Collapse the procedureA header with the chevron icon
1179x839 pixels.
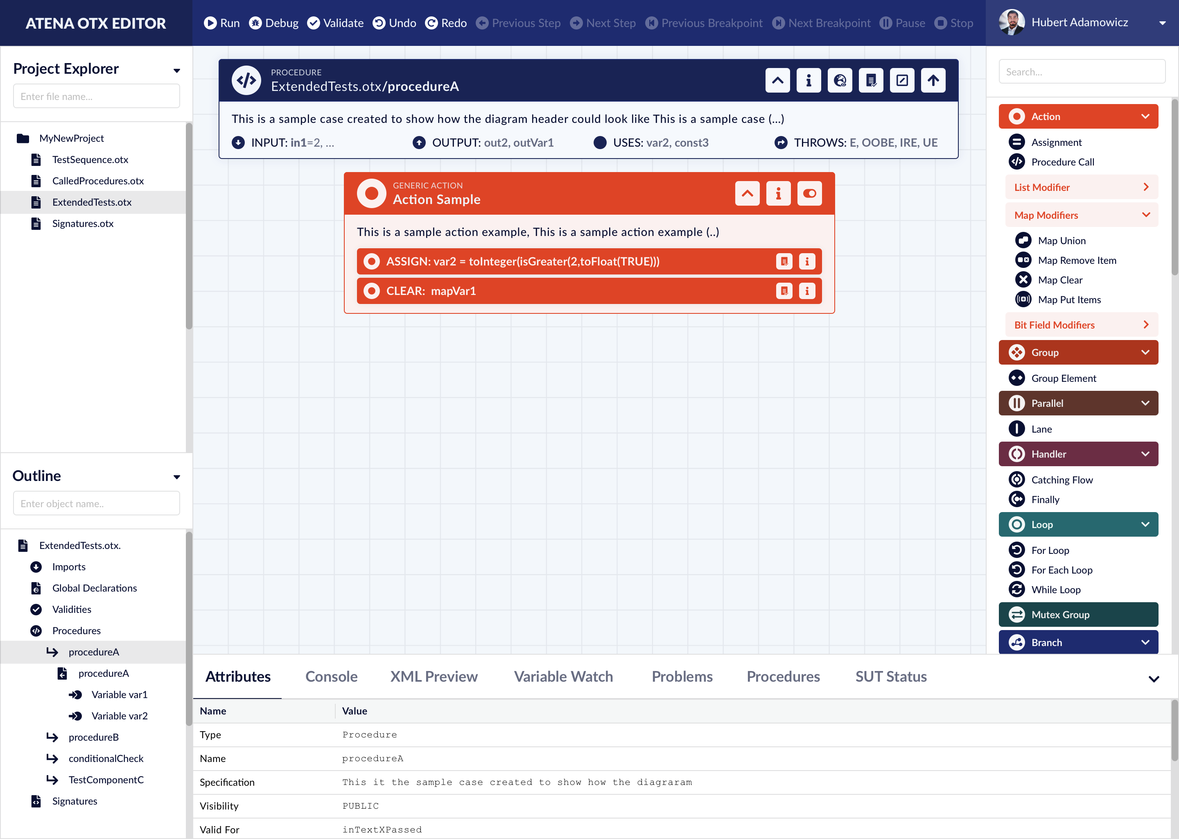coord(777,81)
